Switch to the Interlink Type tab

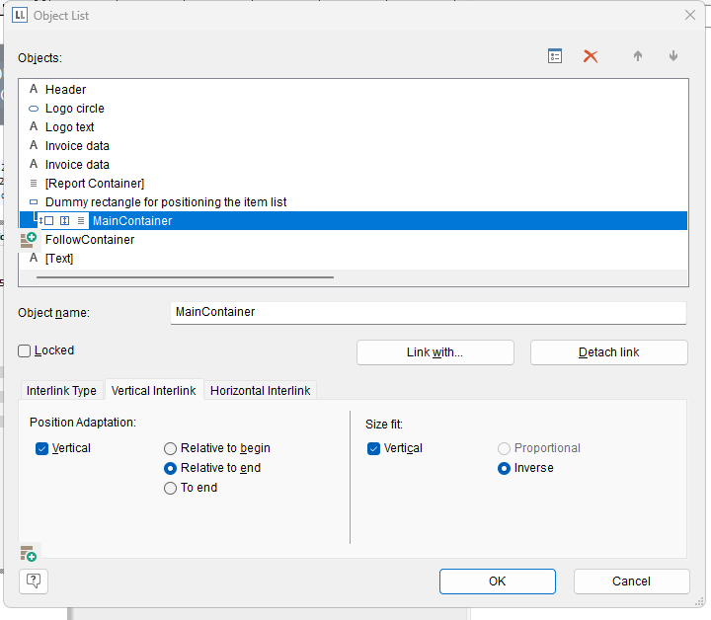61,391
